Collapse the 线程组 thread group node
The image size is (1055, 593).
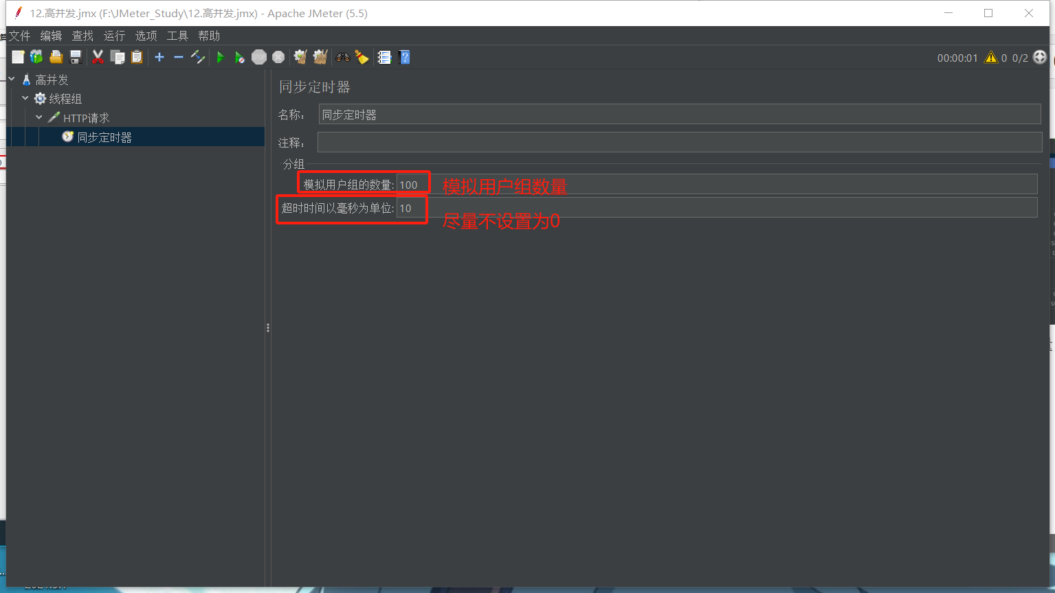[25, 99]
